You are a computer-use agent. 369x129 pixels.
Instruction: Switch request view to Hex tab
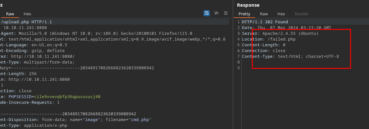pos(27,14)
